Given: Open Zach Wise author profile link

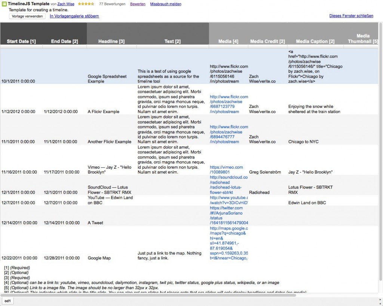Looking at the screenshot, I should click(x=66, y=4).
